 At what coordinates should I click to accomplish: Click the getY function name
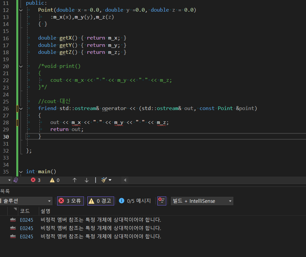(66, 45)
